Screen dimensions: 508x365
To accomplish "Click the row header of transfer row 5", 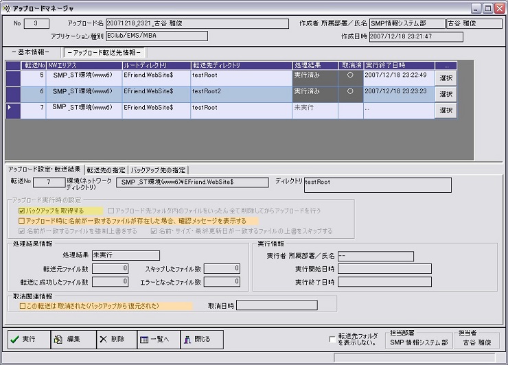I will tap(13, 78).
